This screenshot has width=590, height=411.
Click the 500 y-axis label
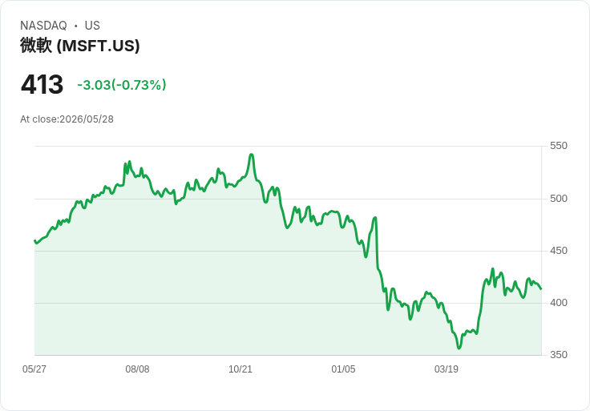(x=559, y=199)
